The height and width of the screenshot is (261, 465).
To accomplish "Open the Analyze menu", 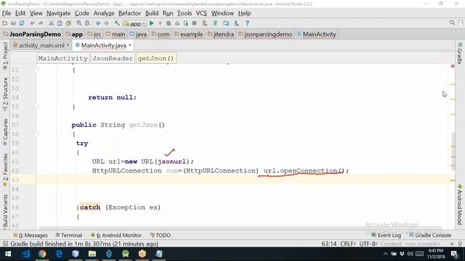I will (104, 13).
